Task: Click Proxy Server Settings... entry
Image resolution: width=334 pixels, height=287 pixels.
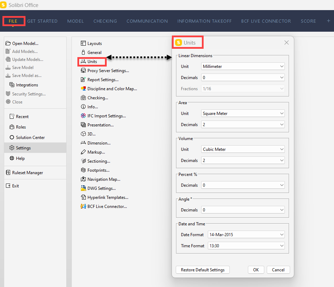Action: (x=108, y=70)
